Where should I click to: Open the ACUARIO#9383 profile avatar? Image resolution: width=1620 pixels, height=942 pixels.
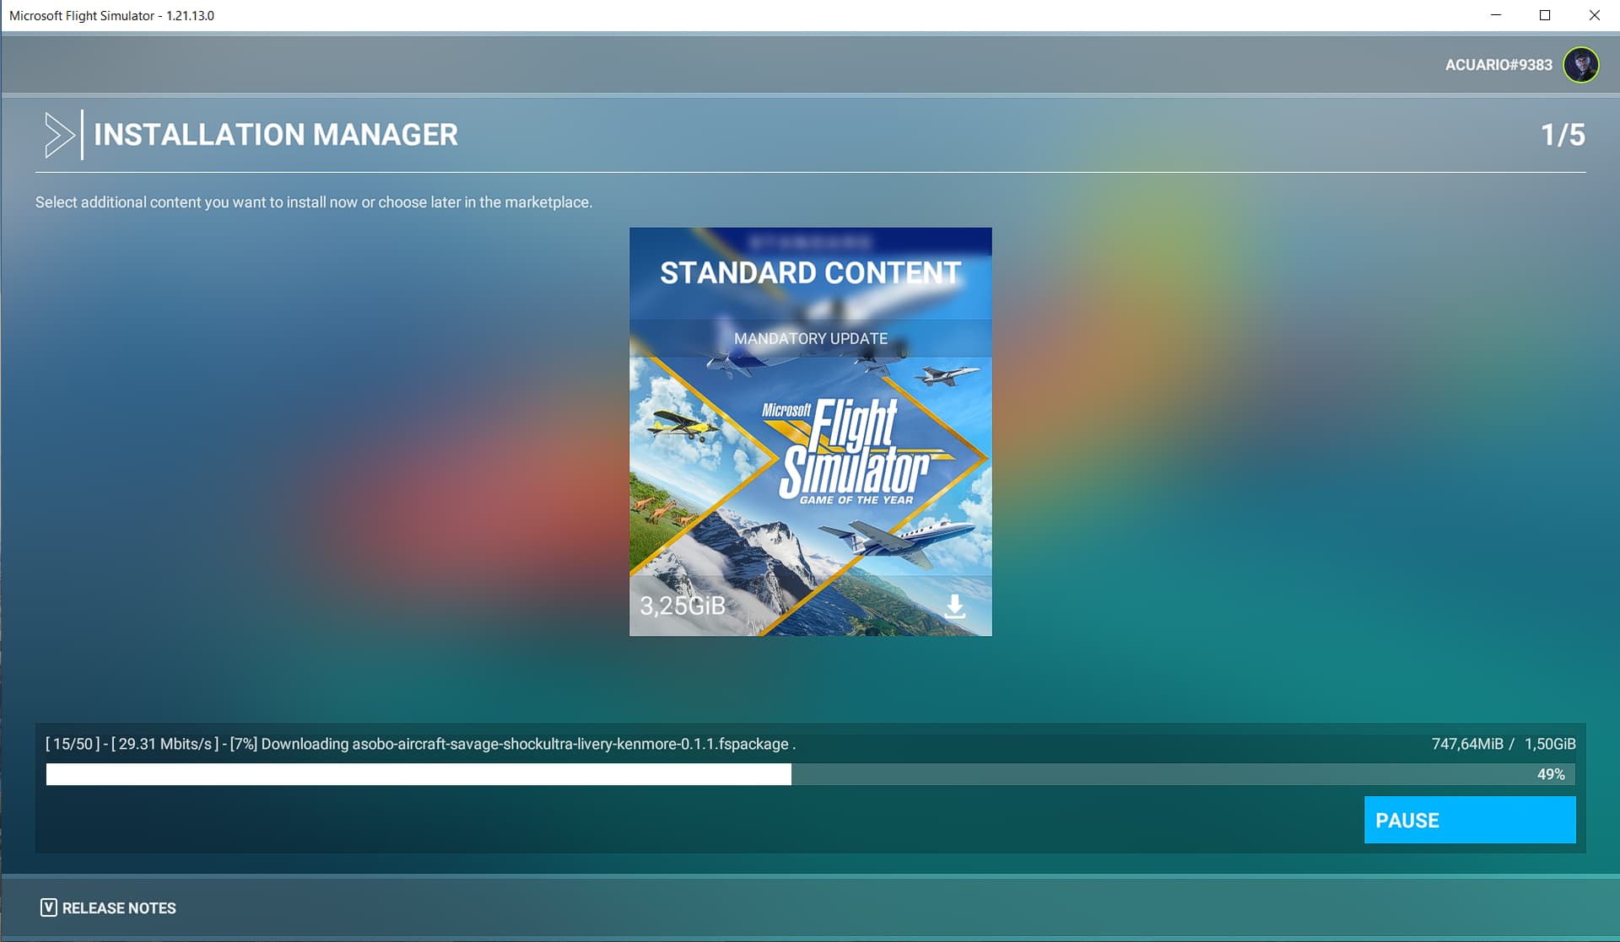coord(1580,65)
